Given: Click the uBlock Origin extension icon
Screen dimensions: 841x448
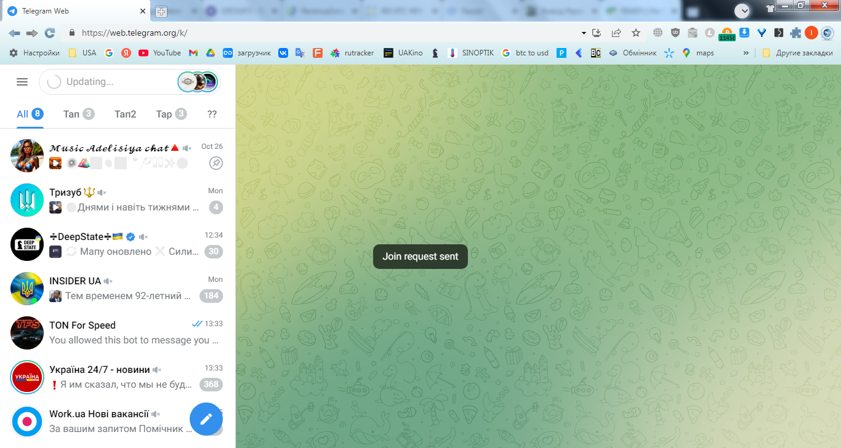Looking at the screenshot, I should (675, 33).
